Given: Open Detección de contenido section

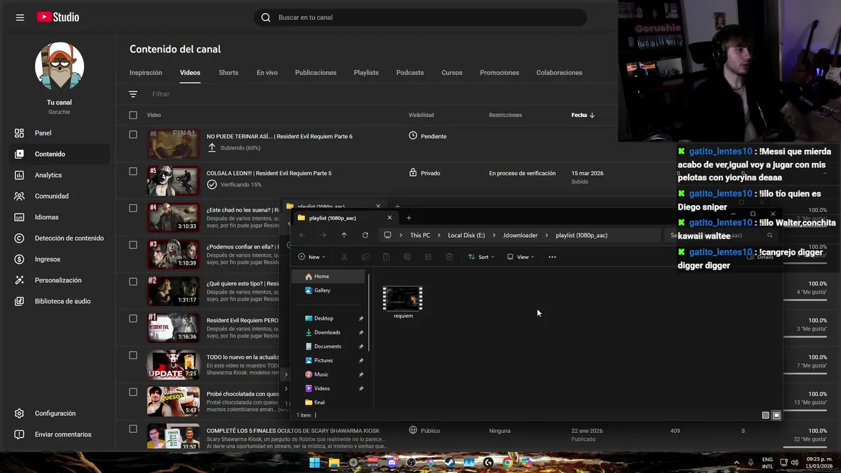Looking at the screenshot, I should (69, 238).
